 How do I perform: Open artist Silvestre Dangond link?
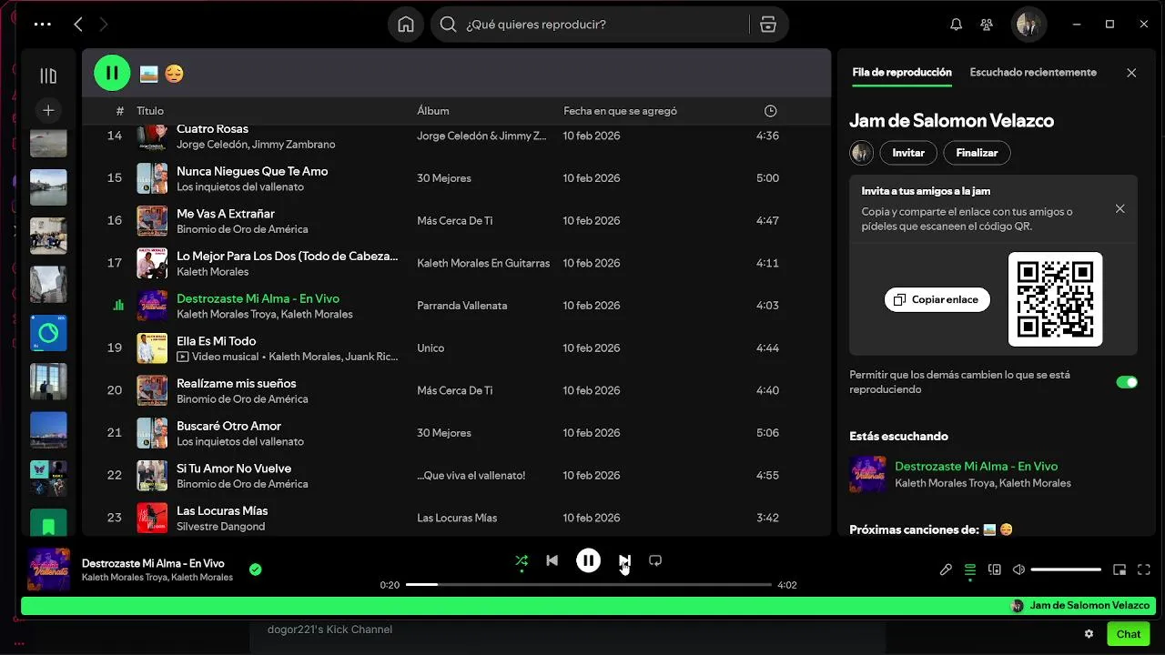click(221, 527)
